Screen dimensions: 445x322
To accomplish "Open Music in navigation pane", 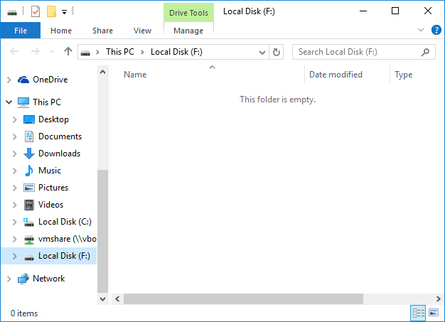I will pos(50,171).
